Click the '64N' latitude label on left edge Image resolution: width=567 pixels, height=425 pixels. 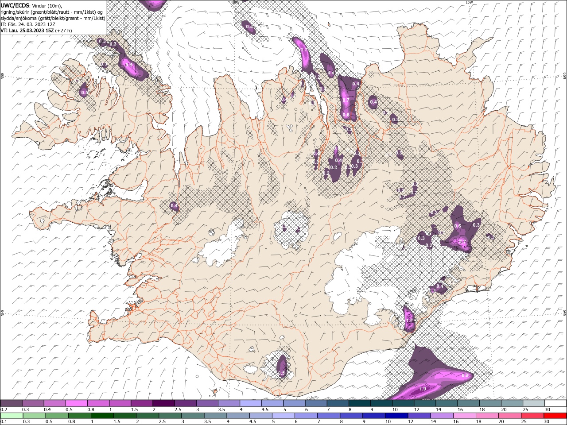coord(2,313)
